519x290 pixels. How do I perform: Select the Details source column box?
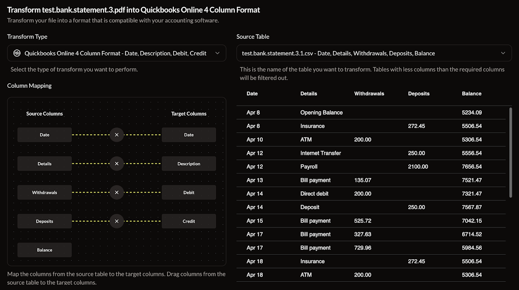point(45,164)
